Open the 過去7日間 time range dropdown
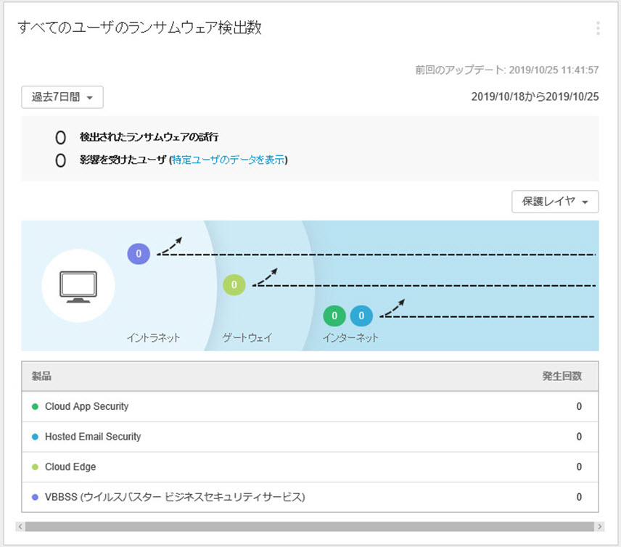This screenshot has width=621, height=547. tap(62, 97)
